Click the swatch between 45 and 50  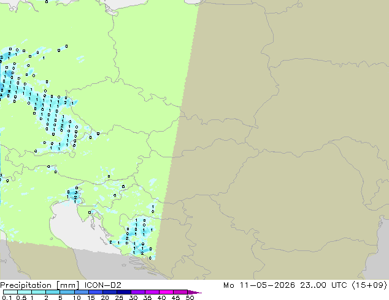pyautogui.click(x=180, y=292)
